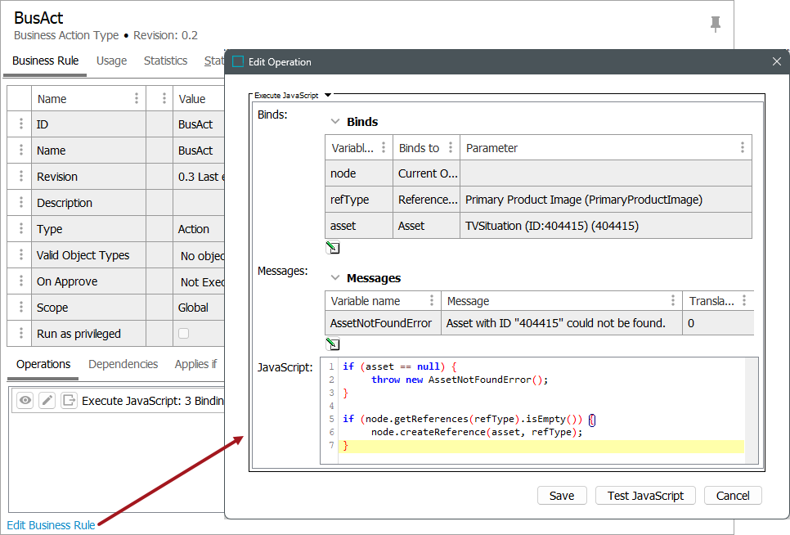This screenshot has height=535, width=790.
Task: Click the export icon beside Execute JavaScript operation
Action: tap(69, 401)
